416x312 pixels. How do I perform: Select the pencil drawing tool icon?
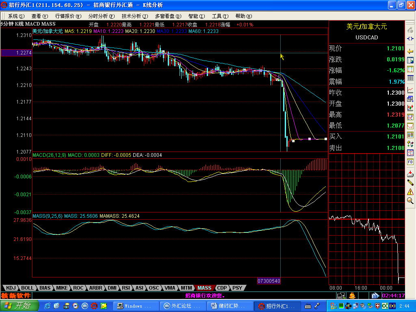pyautogui.click(x=410, y=182)
